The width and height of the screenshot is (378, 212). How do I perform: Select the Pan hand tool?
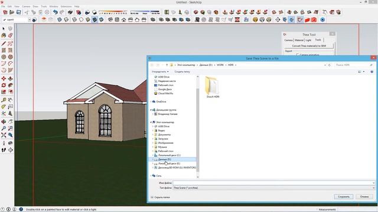tap(11, 122)
